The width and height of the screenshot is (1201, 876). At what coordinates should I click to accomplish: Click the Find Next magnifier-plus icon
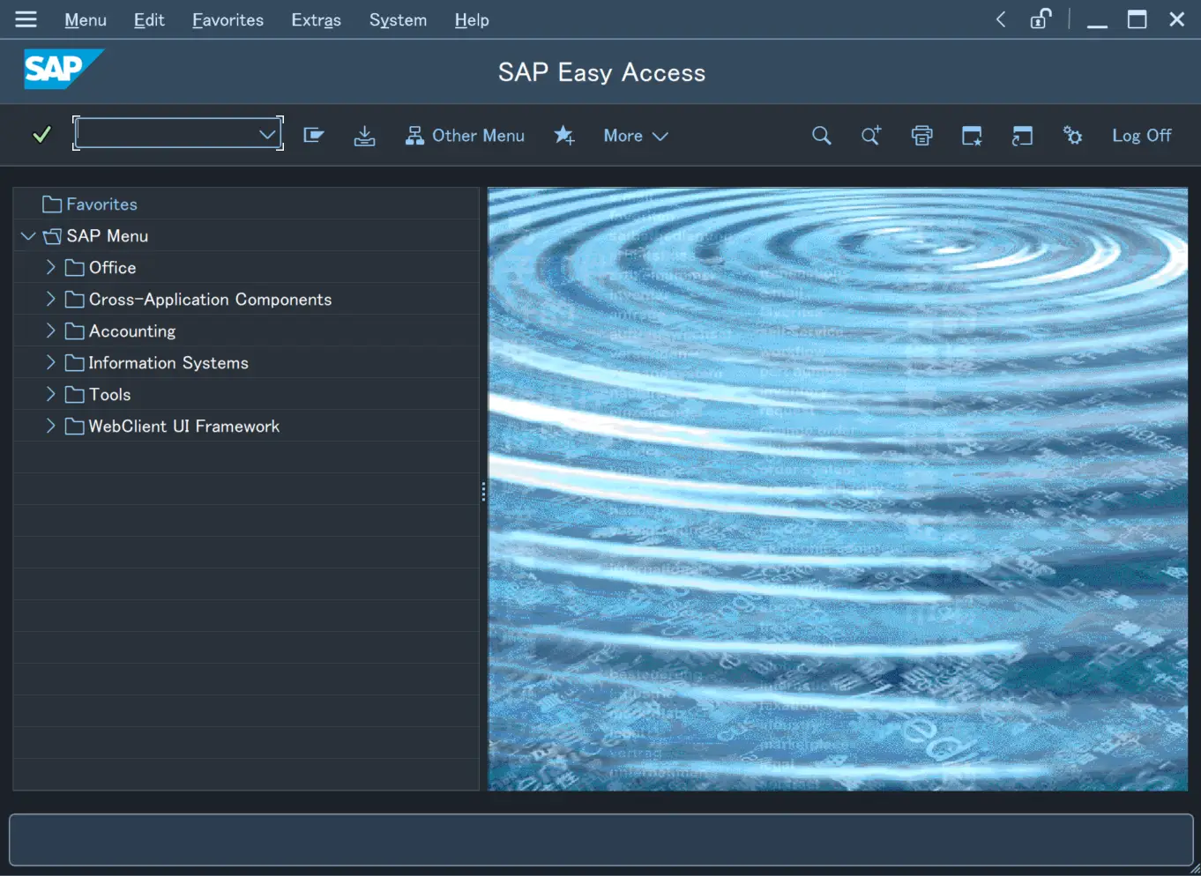[871, 135]
